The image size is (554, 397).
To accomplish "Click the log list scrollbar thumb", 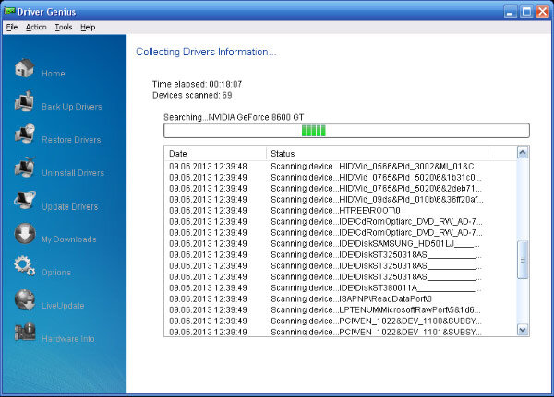I will click(523, 260).
